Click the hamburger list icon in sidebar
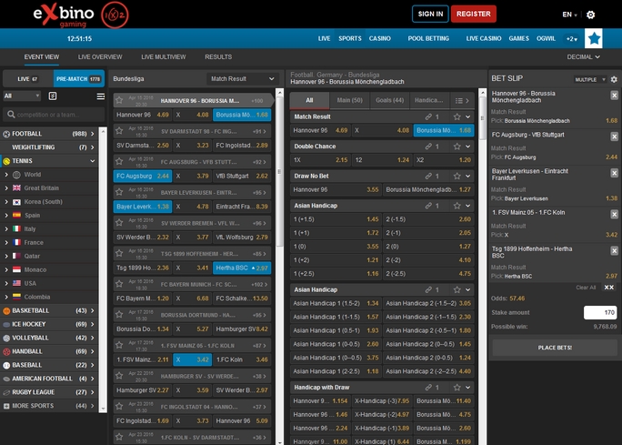 (x=101, y=96)
